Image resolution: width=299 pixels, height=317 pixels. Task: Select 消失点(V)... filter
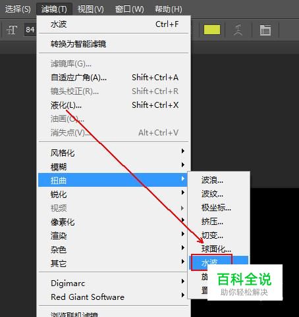(113, 133)
